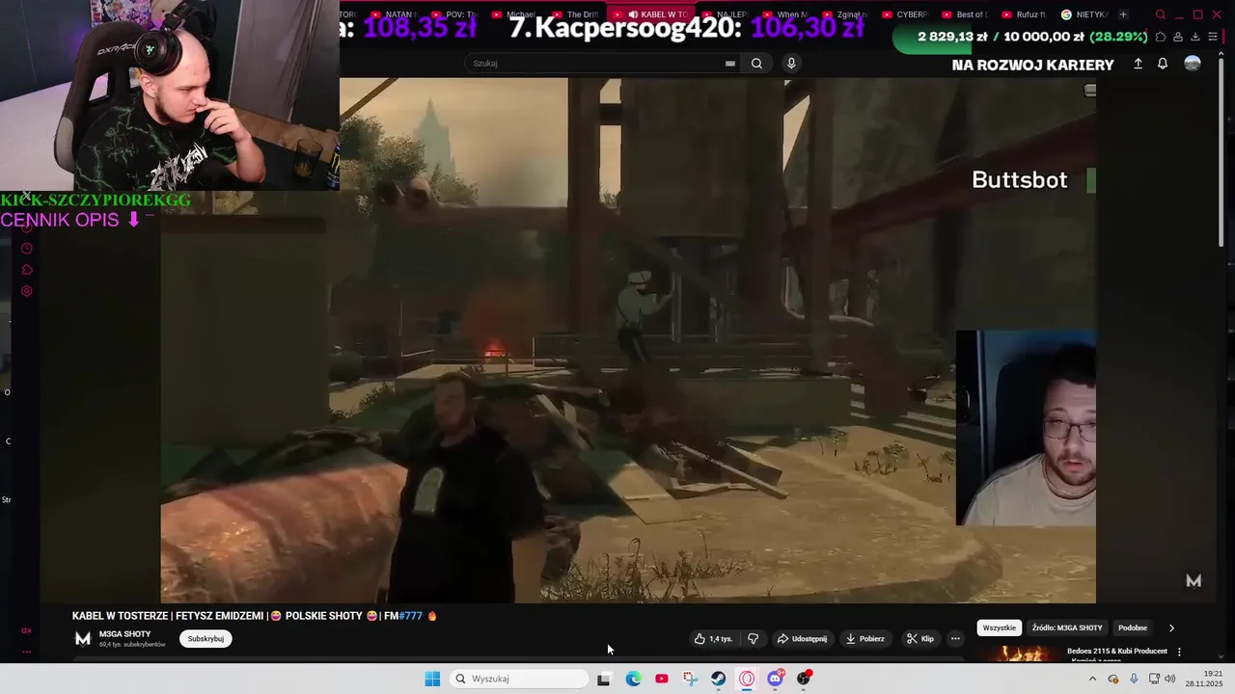Switch to the When M browser tab
1235x694 pixels.
coord(785,14)
